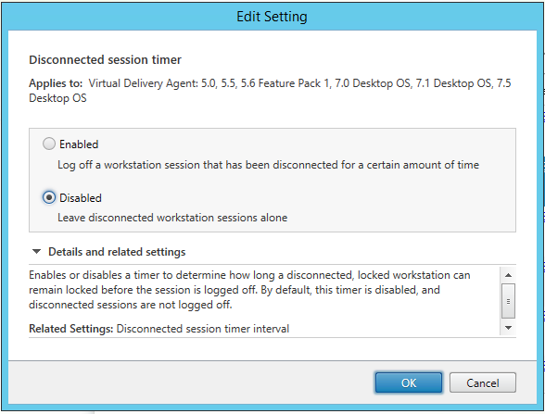The width and height of the screenshot is (545, 414).
Task: Select the Enabled radio button
Action: (x=49, y=144)
